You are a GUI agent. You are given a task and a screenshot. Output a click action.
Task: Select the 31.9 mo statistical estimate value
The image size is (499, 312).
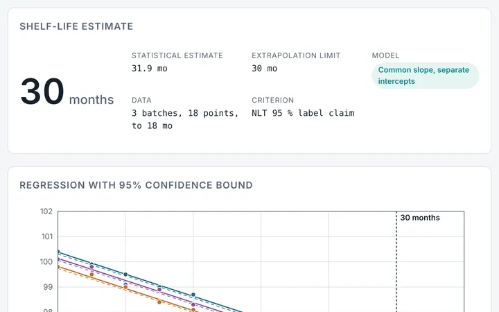click(x=150, y=69)
